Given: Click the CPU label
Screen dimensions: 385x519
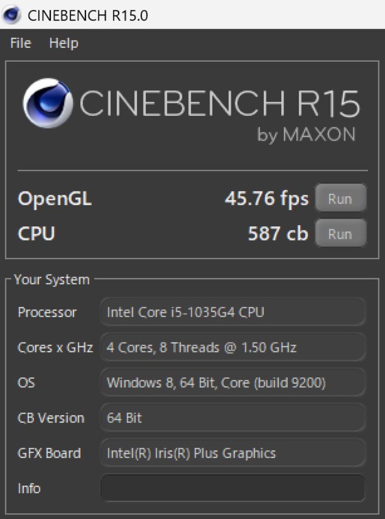Looking at the screenshot, I should click(36, 234).
